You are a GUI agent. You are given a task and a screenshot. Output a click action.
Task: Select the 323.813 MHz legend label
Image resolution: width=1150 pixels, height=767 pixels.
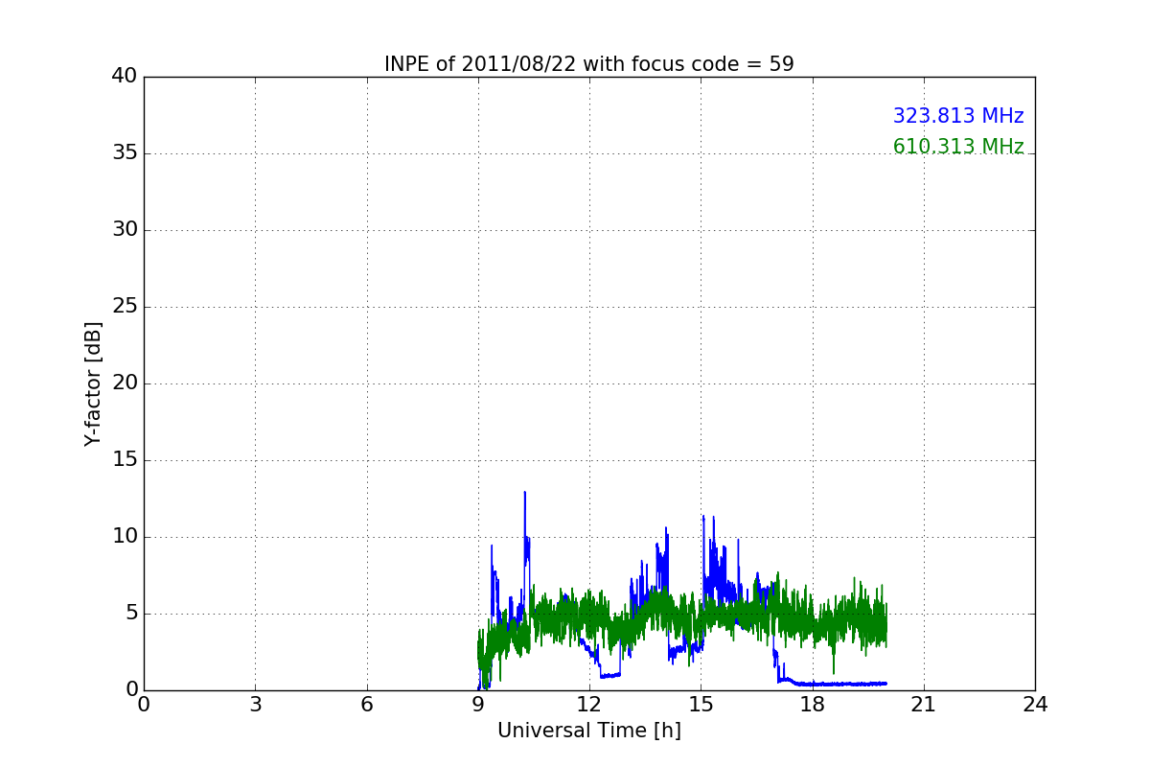[x=958, y=116]
